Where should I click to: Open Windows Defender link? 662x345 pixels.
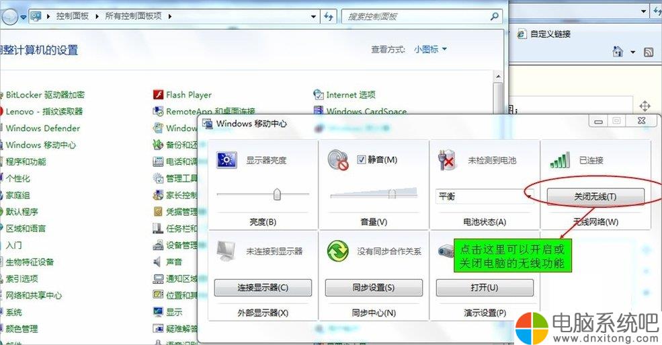point(42,128)
